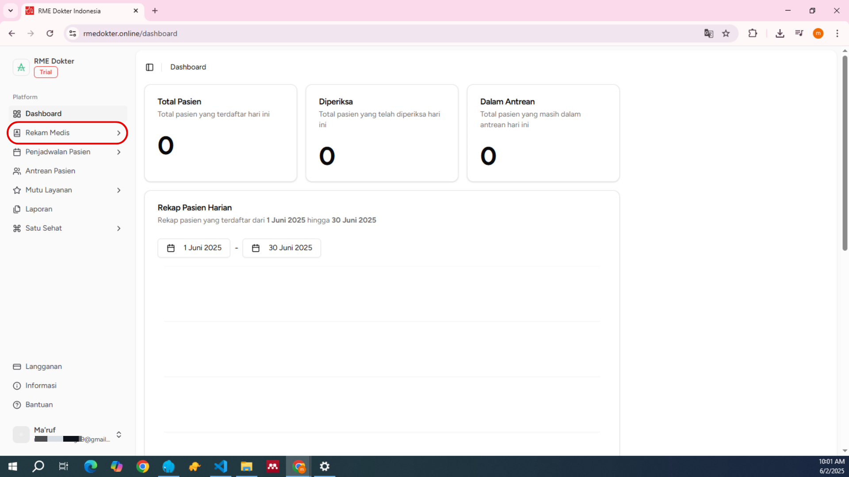849x477 pixels.
Task: Open Ma'ruf account switcher dropdown
Action: (119, 435)
